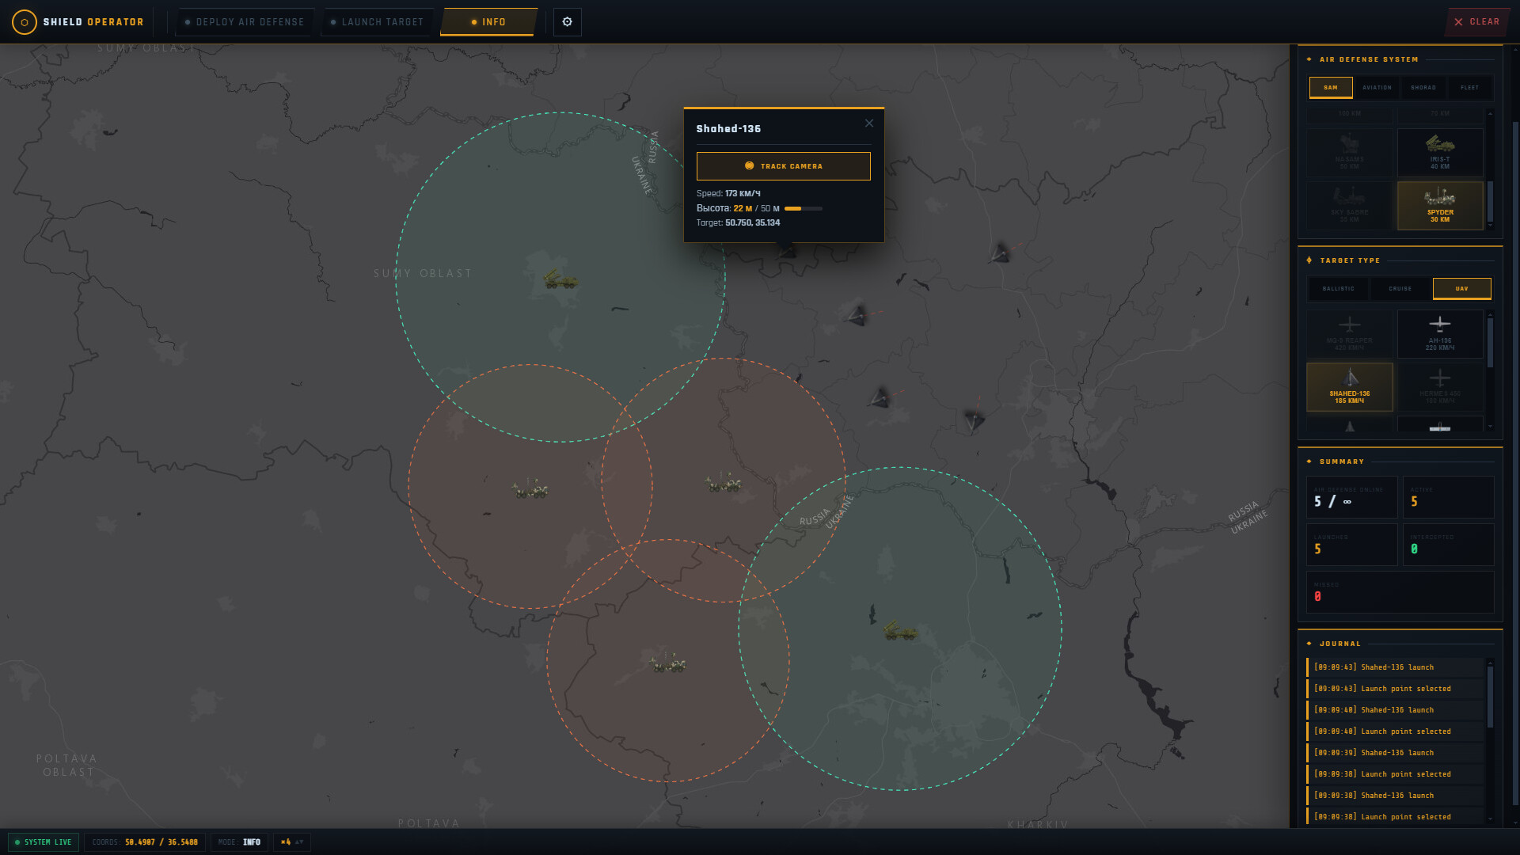The height and width of the screenshot is (855, 1520).
Task: Click the altitude bar in Shahed-136 popup
Action: point(804,209)
